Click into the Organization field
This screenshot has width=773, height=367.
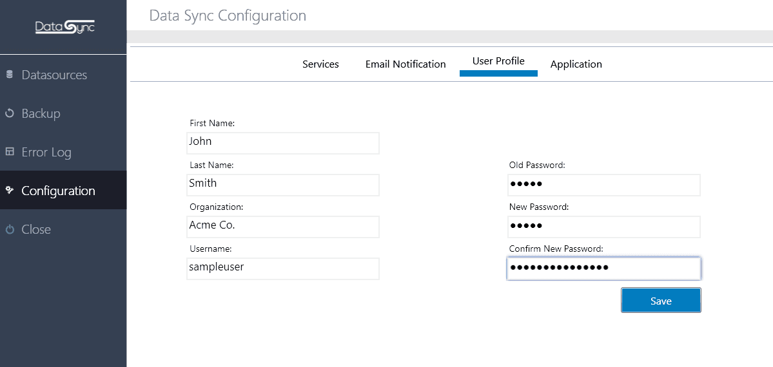(283, 227)
